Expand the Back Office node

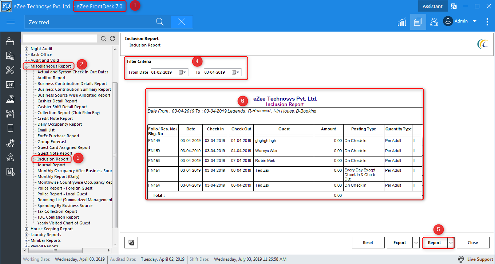pyautogui.click(x=27, y=54)
